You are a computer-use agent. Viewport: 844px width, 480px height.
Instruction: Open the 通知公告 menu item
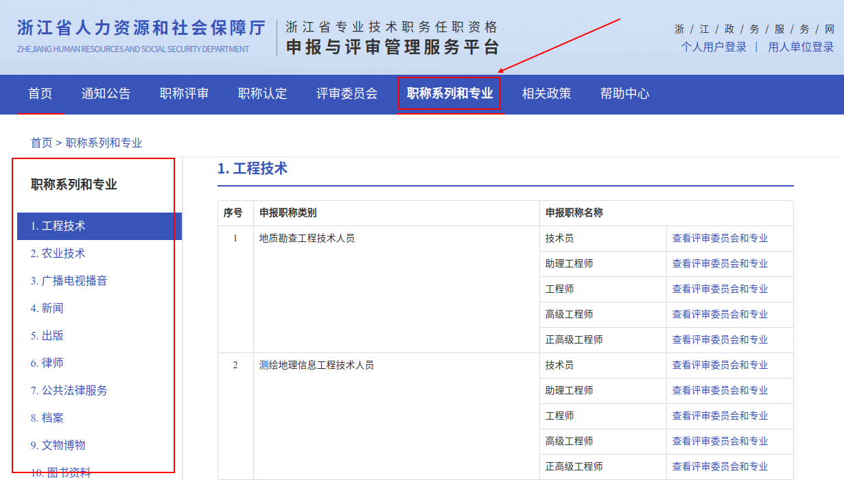pos(106,94)
